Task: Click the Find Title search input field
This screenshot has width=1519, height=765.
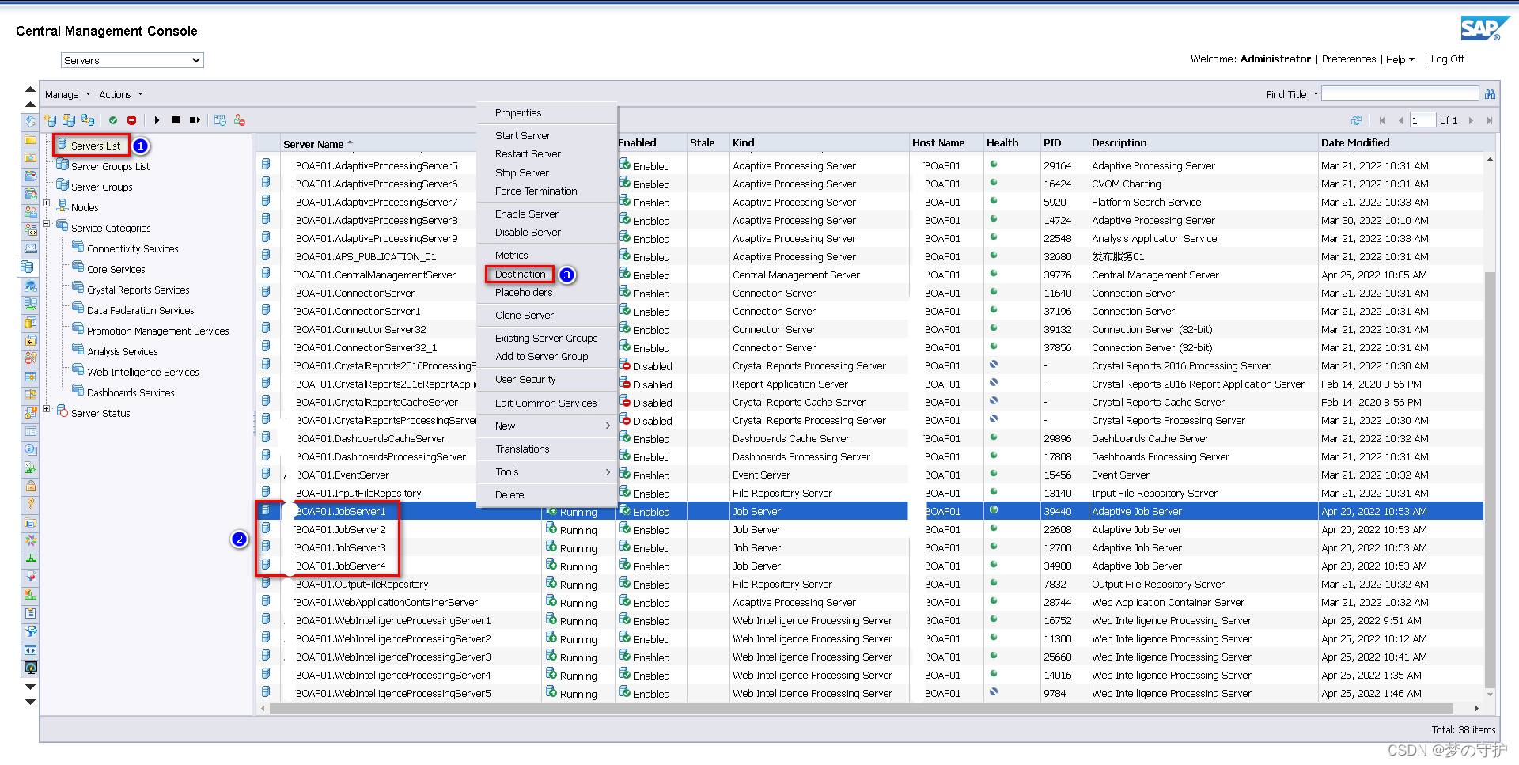Action: point(1400,94)
